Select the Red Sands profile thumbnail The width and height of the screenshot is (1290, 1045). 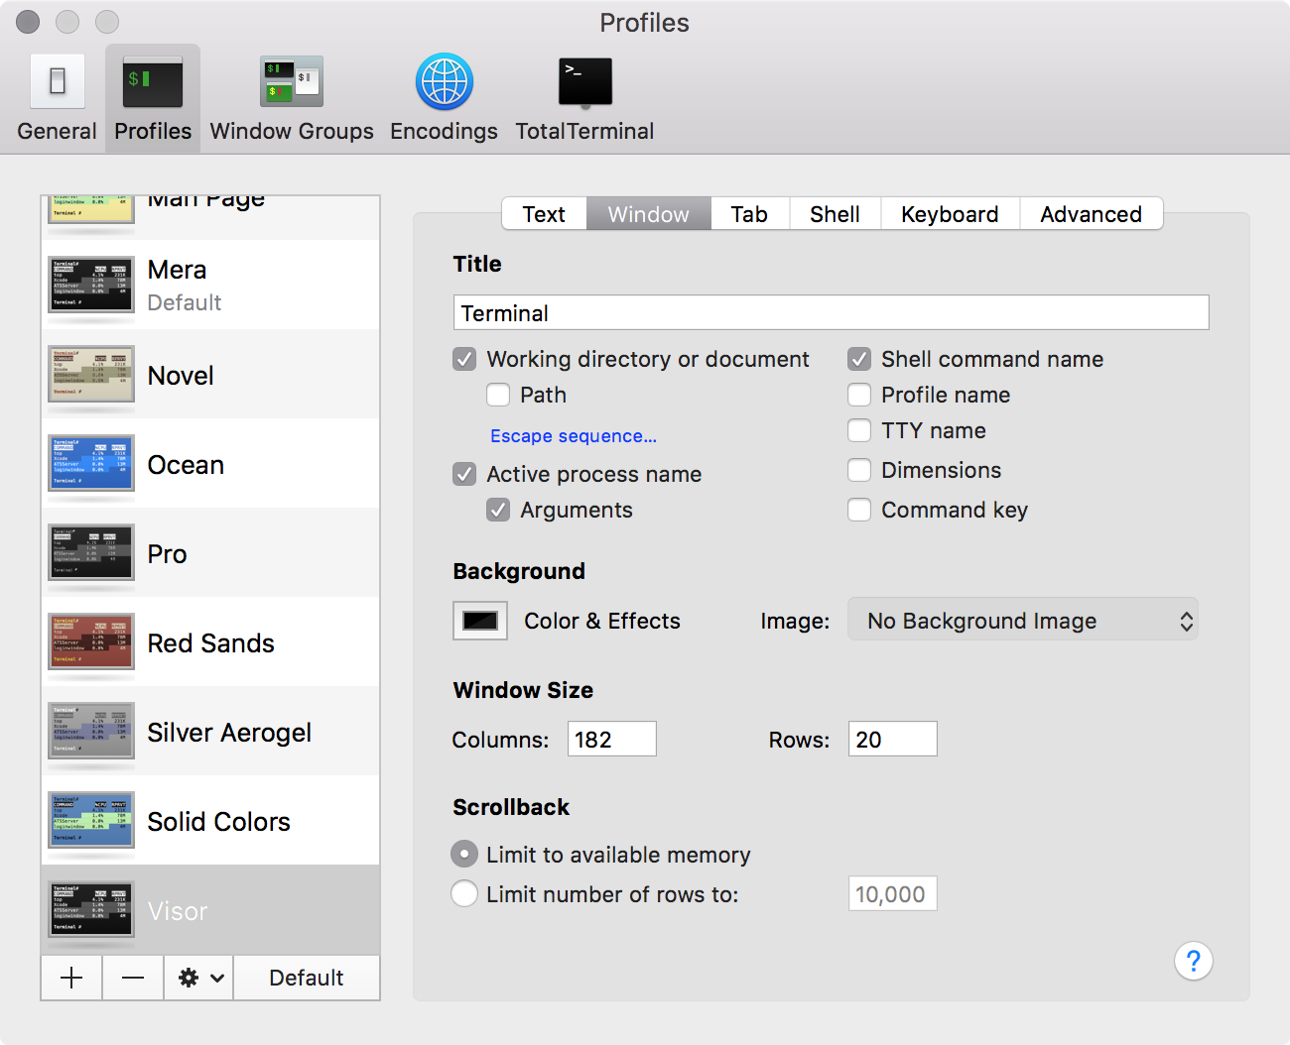[91, 641]
